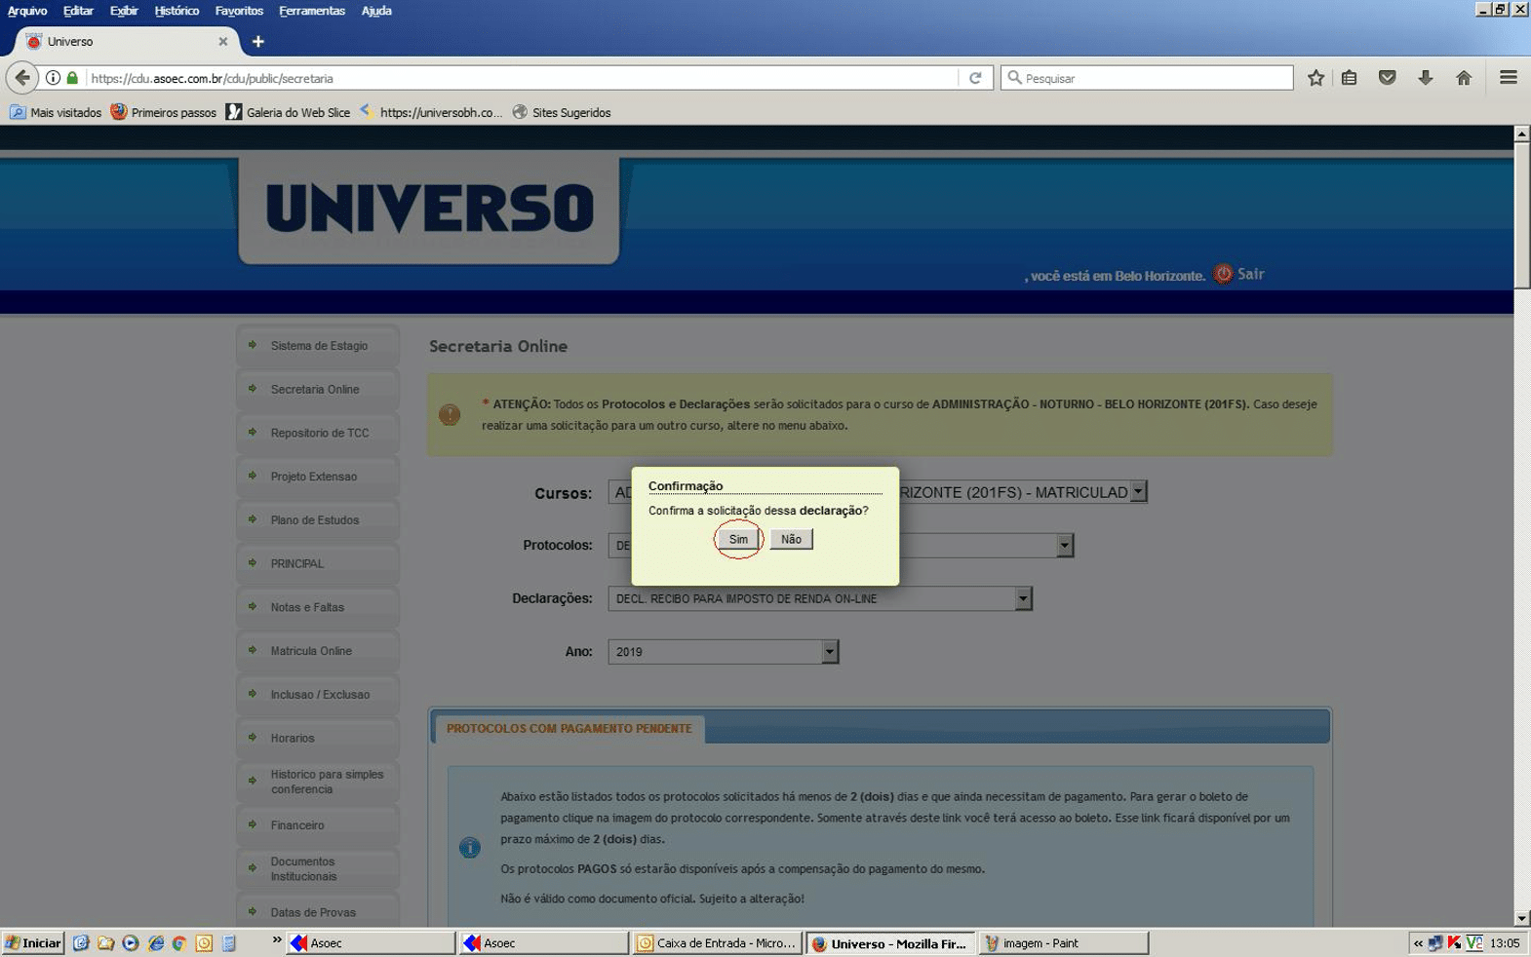Open Secretaria Online in sidebar
This screenshot has width=1531, height=957.
coord(318,390)
